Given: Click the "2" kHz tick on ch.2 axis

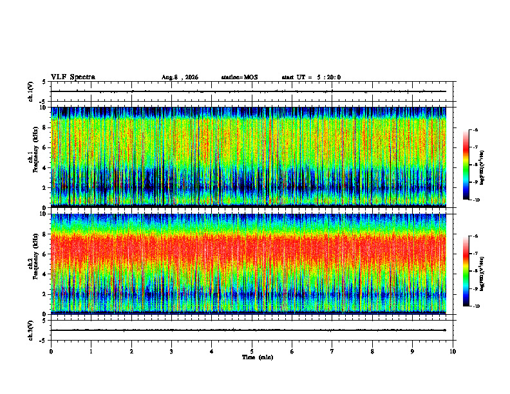Looking at the screenshot, I should tap(45, 294).
